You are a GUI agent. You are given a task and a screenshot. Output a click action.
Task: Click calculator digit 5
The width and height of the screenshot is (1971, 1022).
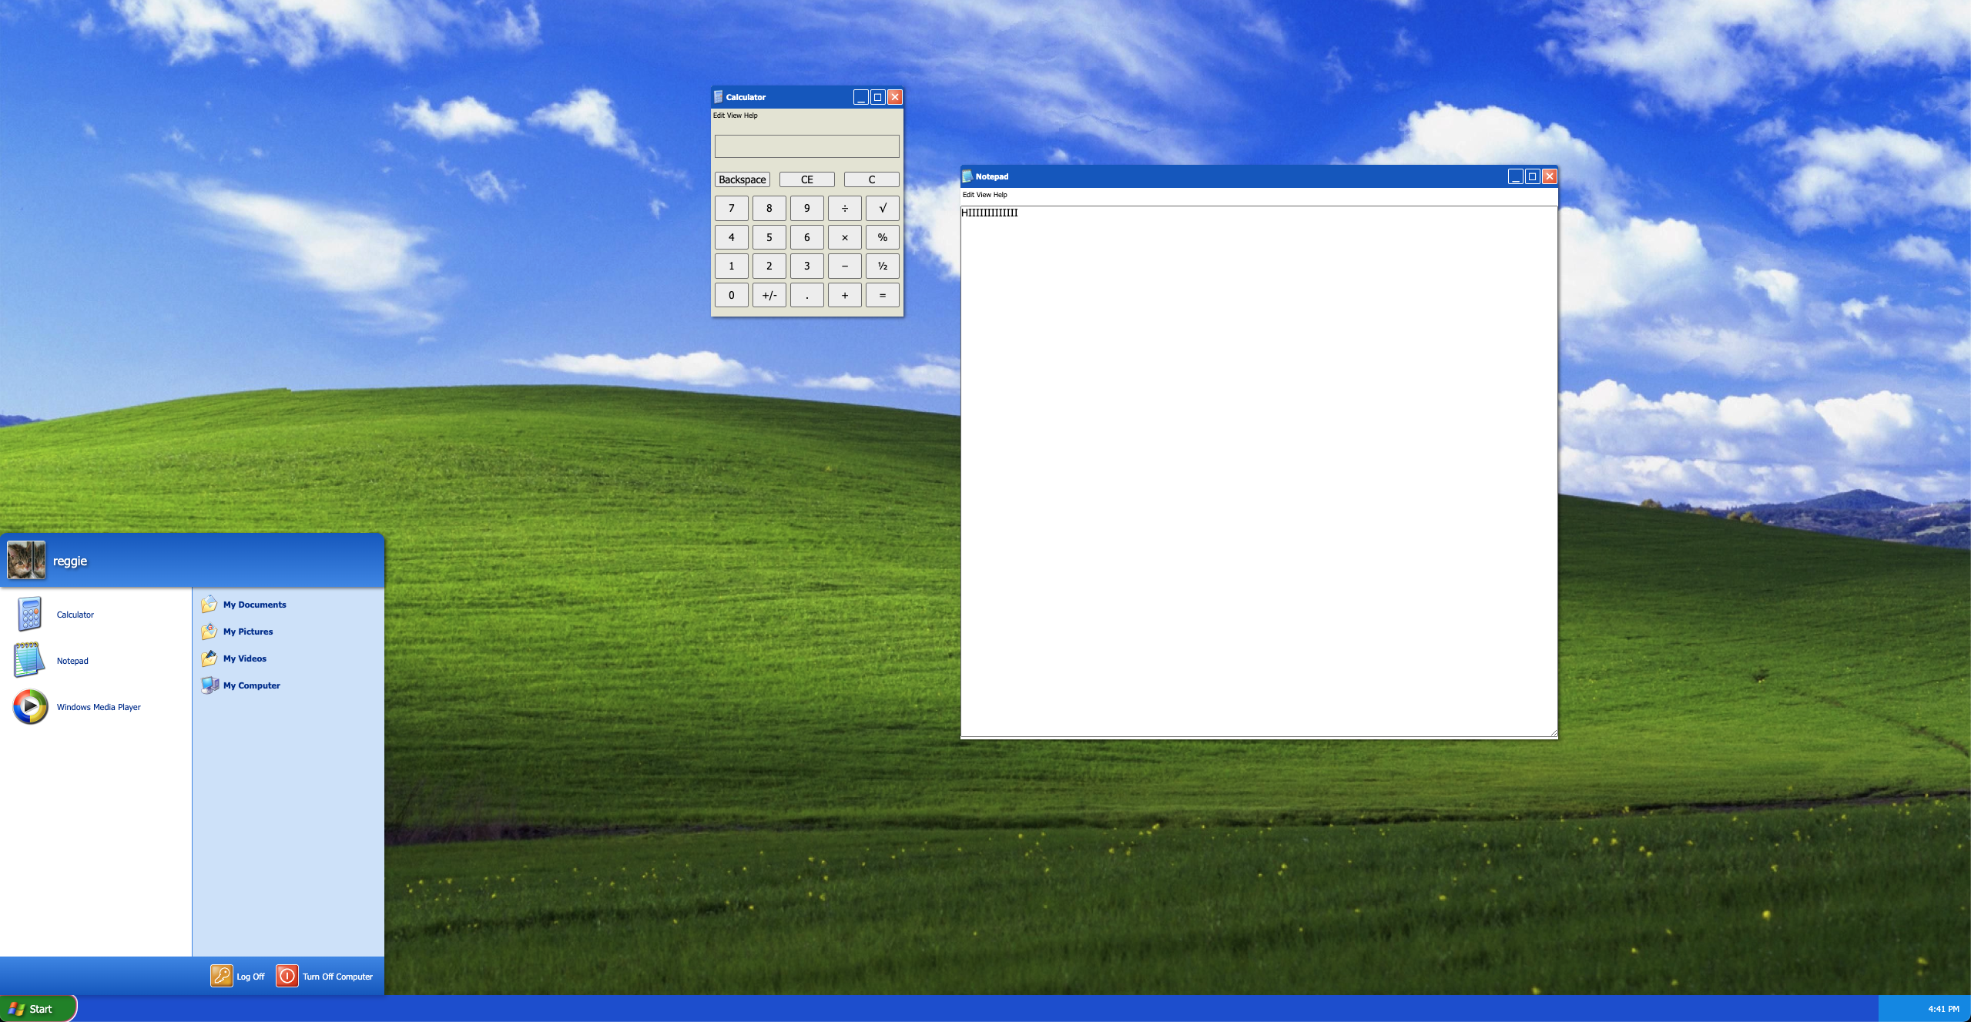pyautogui.click(x=769, y=237)
